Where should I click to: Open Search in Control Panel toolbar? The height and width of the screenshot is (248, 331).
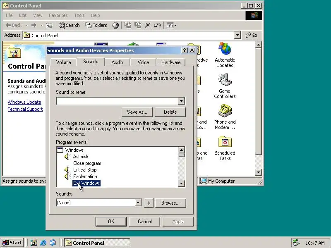click(x=69, y=25)
